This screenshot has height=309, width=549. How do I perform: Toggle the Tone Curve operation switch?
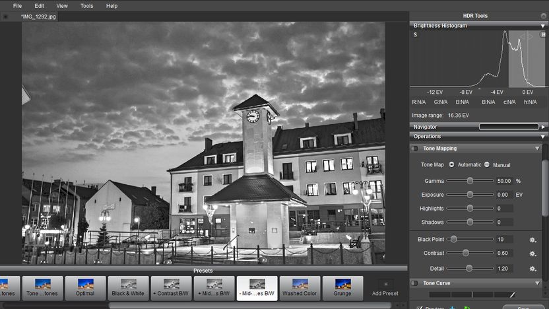[414, 283]
